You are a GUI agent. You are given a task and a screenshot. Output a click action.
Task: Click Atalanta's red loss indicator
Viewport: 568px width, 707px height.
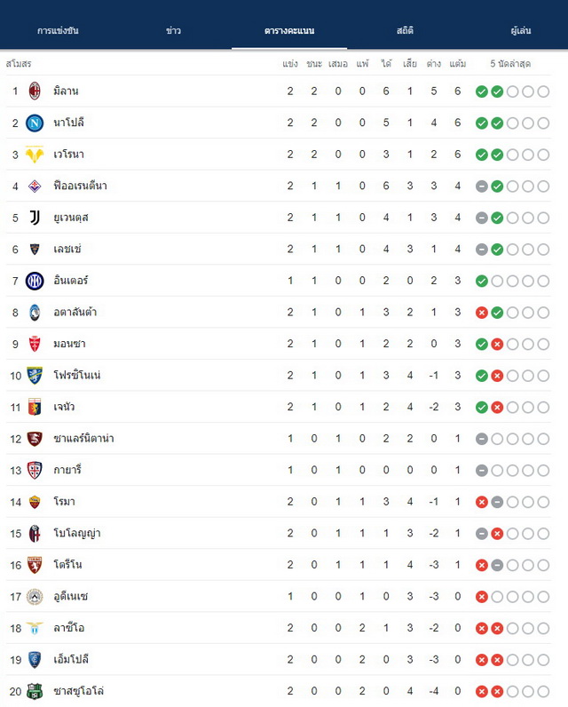point(482,313)
